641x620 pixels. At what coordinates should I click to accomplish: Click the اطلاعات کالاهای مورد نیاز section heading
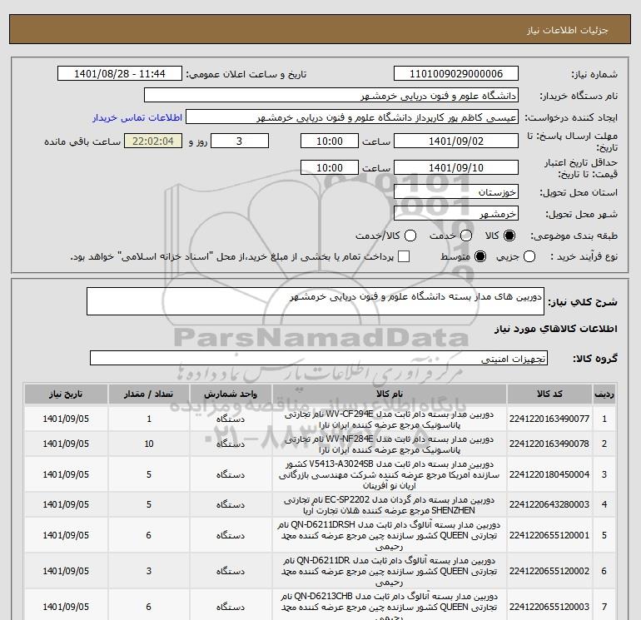(556, 329)
